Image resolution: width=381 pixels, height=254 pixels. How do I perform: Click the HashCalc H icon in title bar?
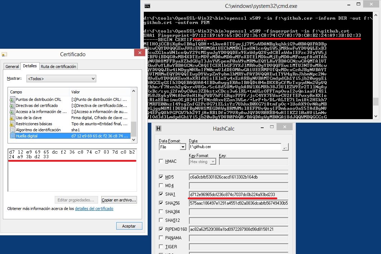click(x=159, y=128)
